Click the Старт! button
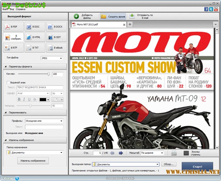The width and height of the screenshot is (221, 181). pyautogui.click(x=197, y=167)
